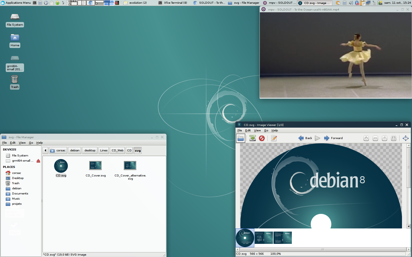Viewport: 412px width, 257px height.
Task: Click the scroll down arrow in Image Viewer
Action: [409, 226]
